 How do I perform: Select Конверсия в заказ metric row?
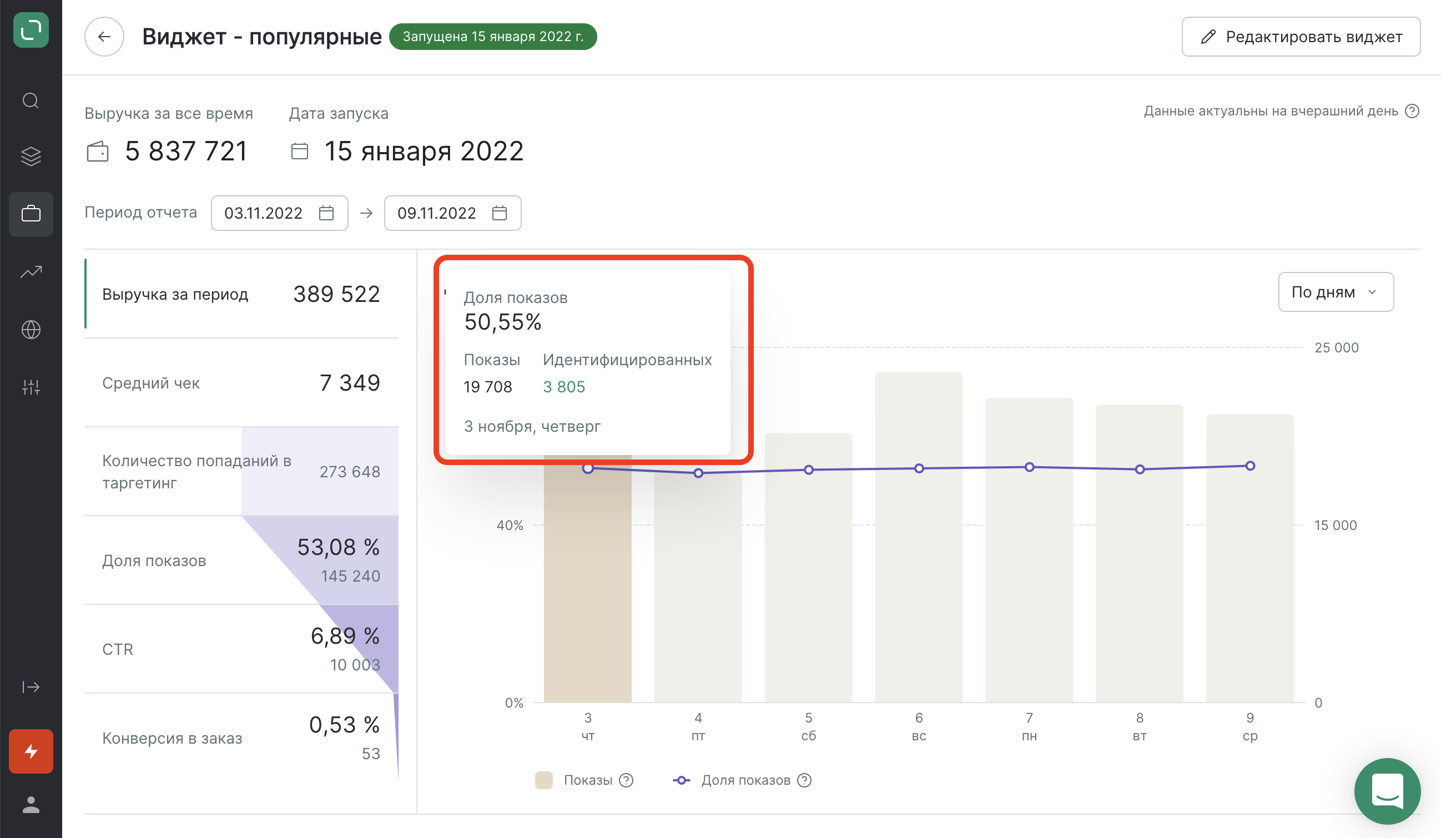click(241, 738)
